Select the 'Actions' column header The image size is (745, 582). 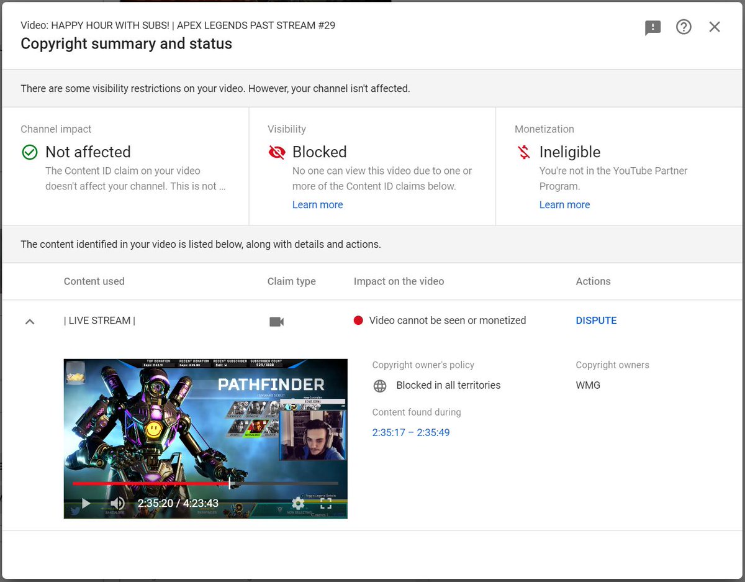click(x=593, y=281)
